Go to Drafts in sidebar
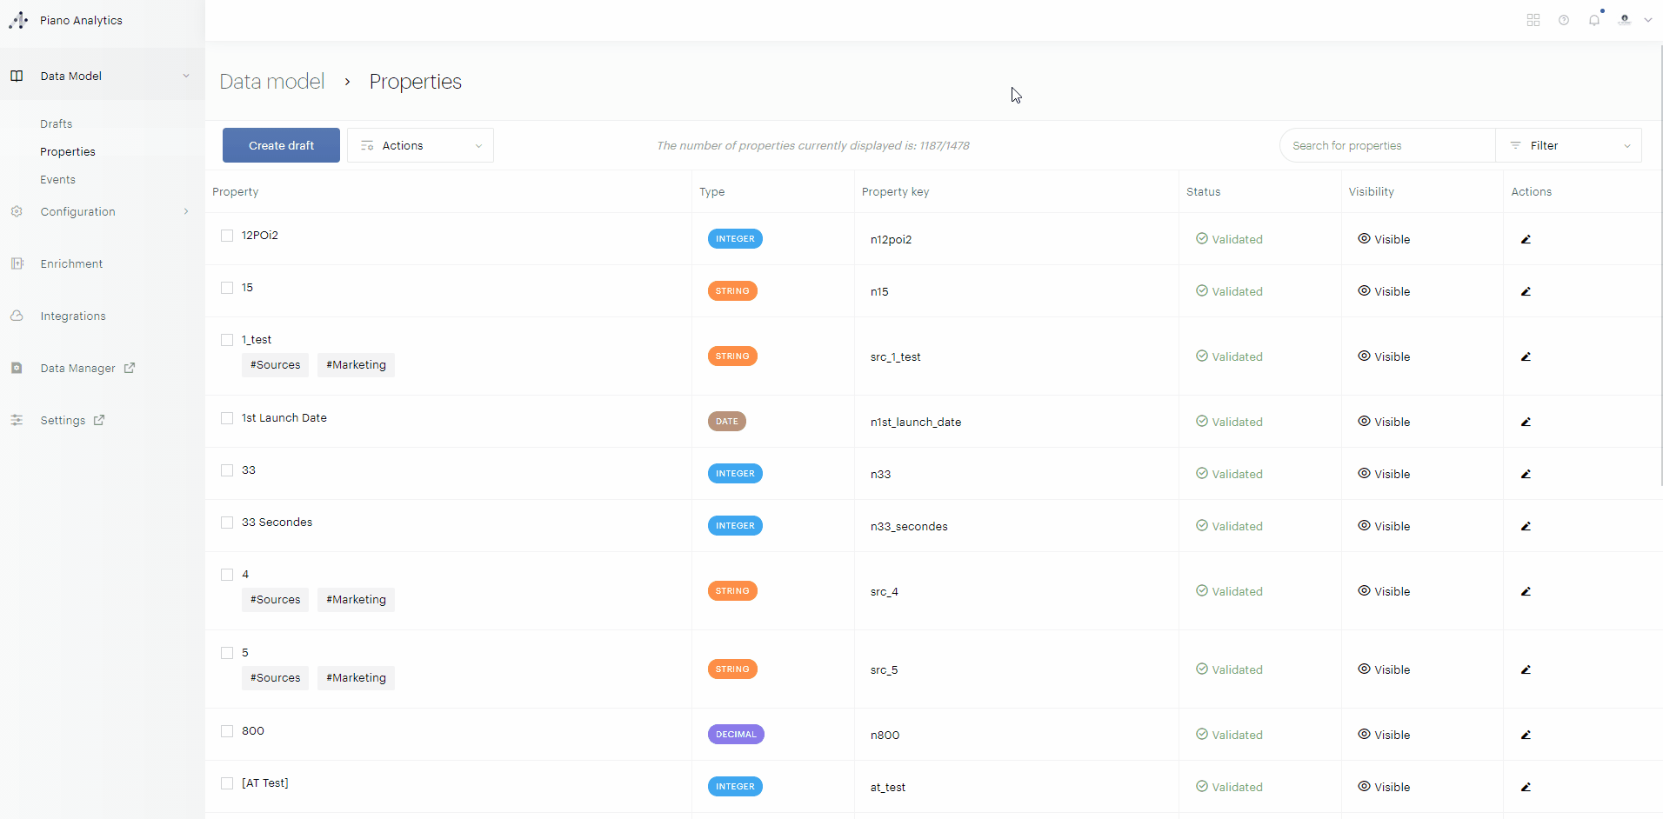This screenshot has height=819, width=1663. click(x=57, y=123)
